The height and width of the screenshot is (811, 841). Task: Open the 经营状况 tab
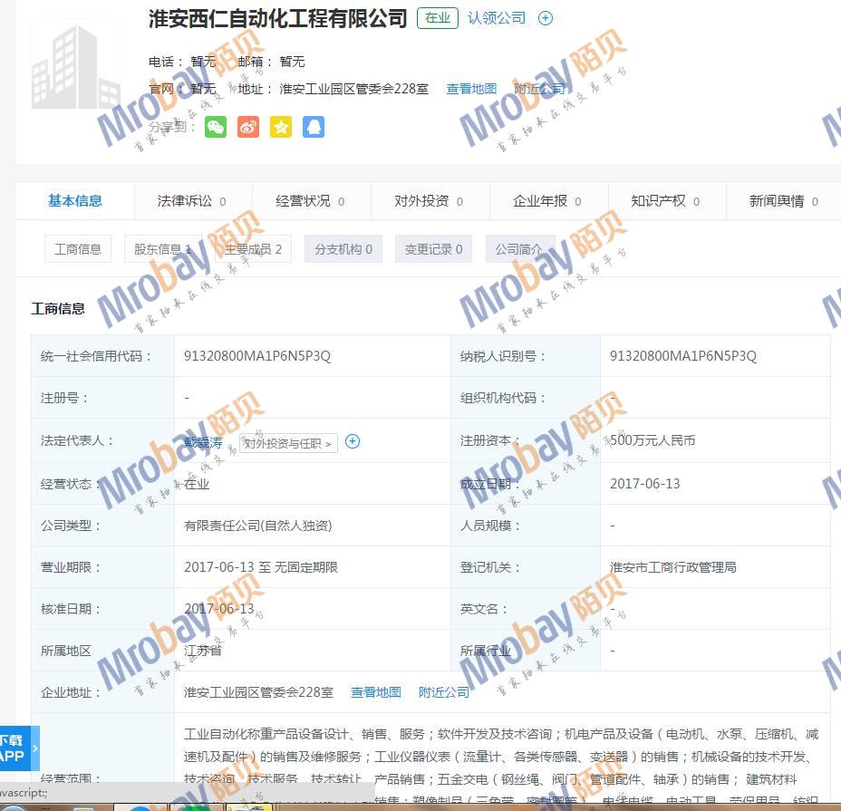tap(310, 201)
